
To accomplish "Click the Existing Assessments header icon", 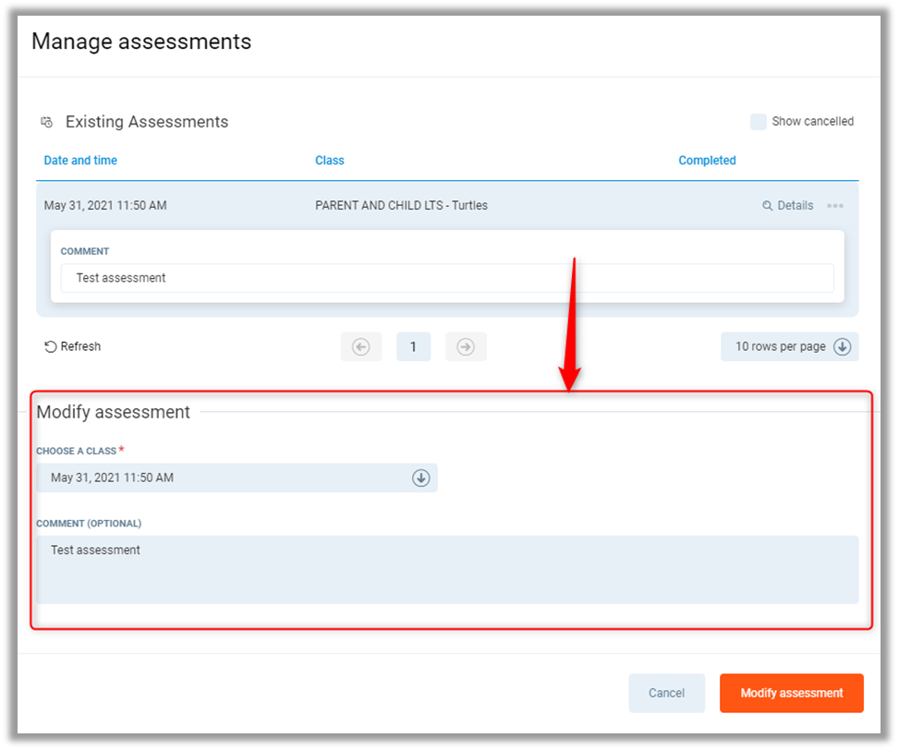I will coord(47,122).
